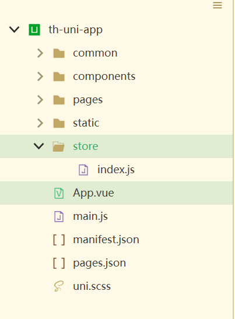Expand the static folder chevron

(x=40, y=123)
